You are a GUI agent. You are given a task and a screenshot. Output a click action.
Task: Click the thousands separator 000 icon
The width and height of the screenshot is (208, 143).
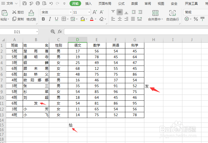(202, 19)
